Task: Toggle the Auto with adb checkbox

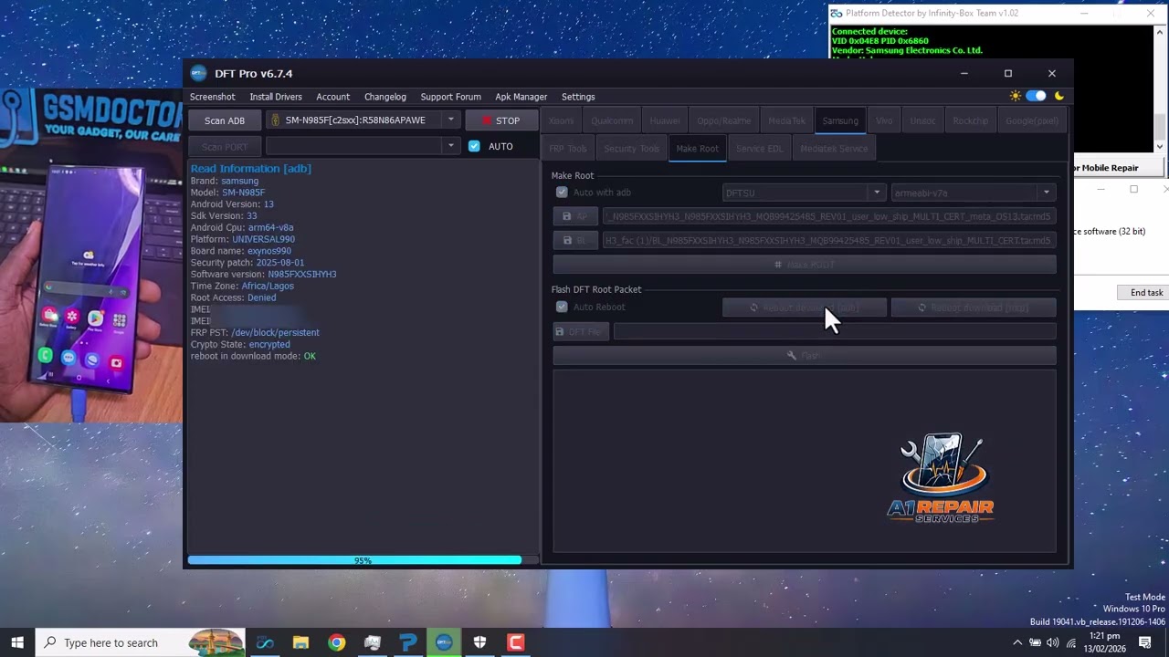Action: [x=562, y=193]
